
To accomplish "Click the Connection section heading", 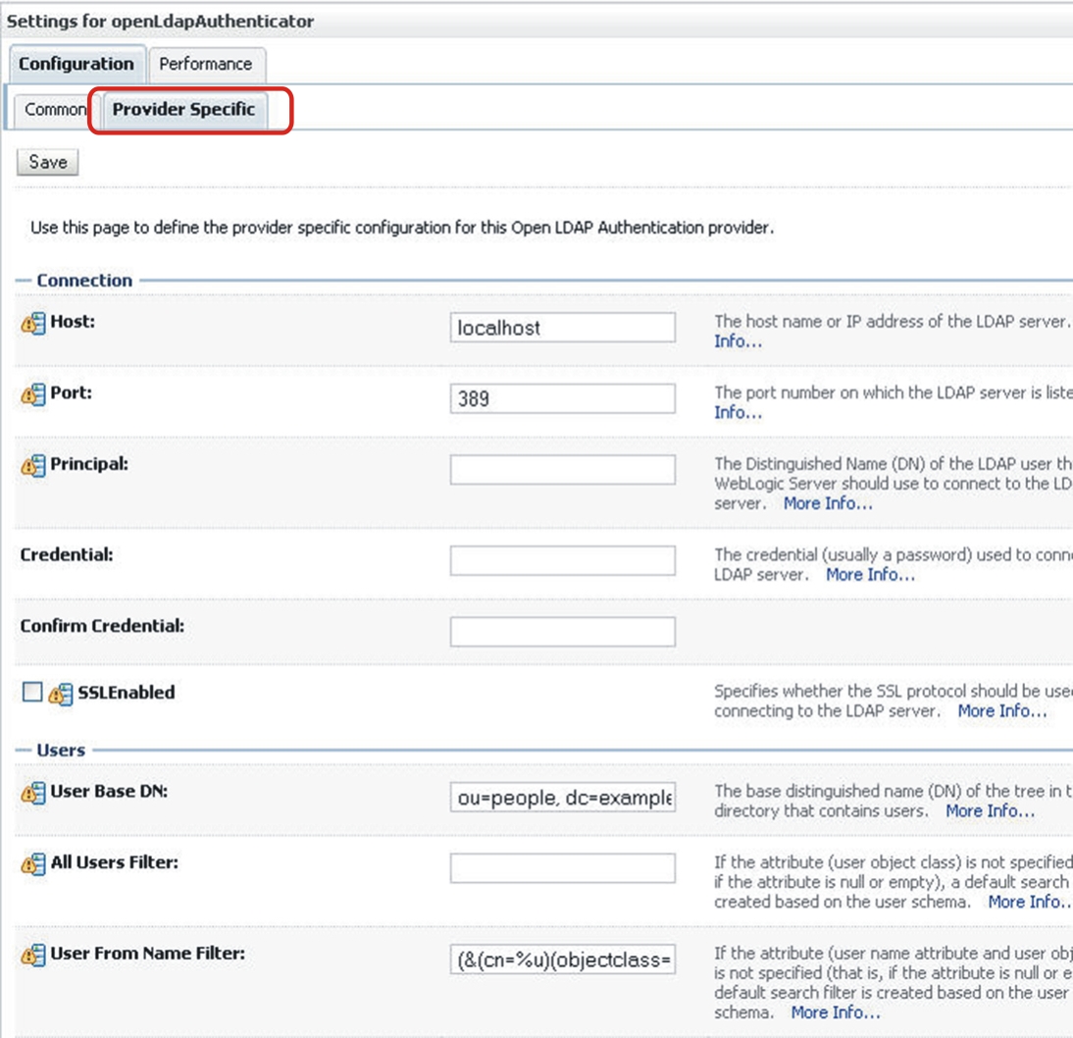I will click(x=84, y=281).
